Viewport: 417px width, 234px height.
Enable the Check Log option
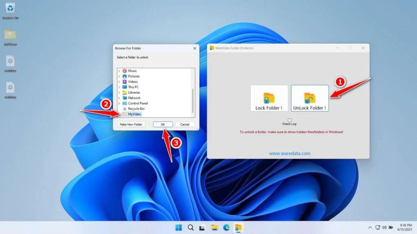coord(289,120)
